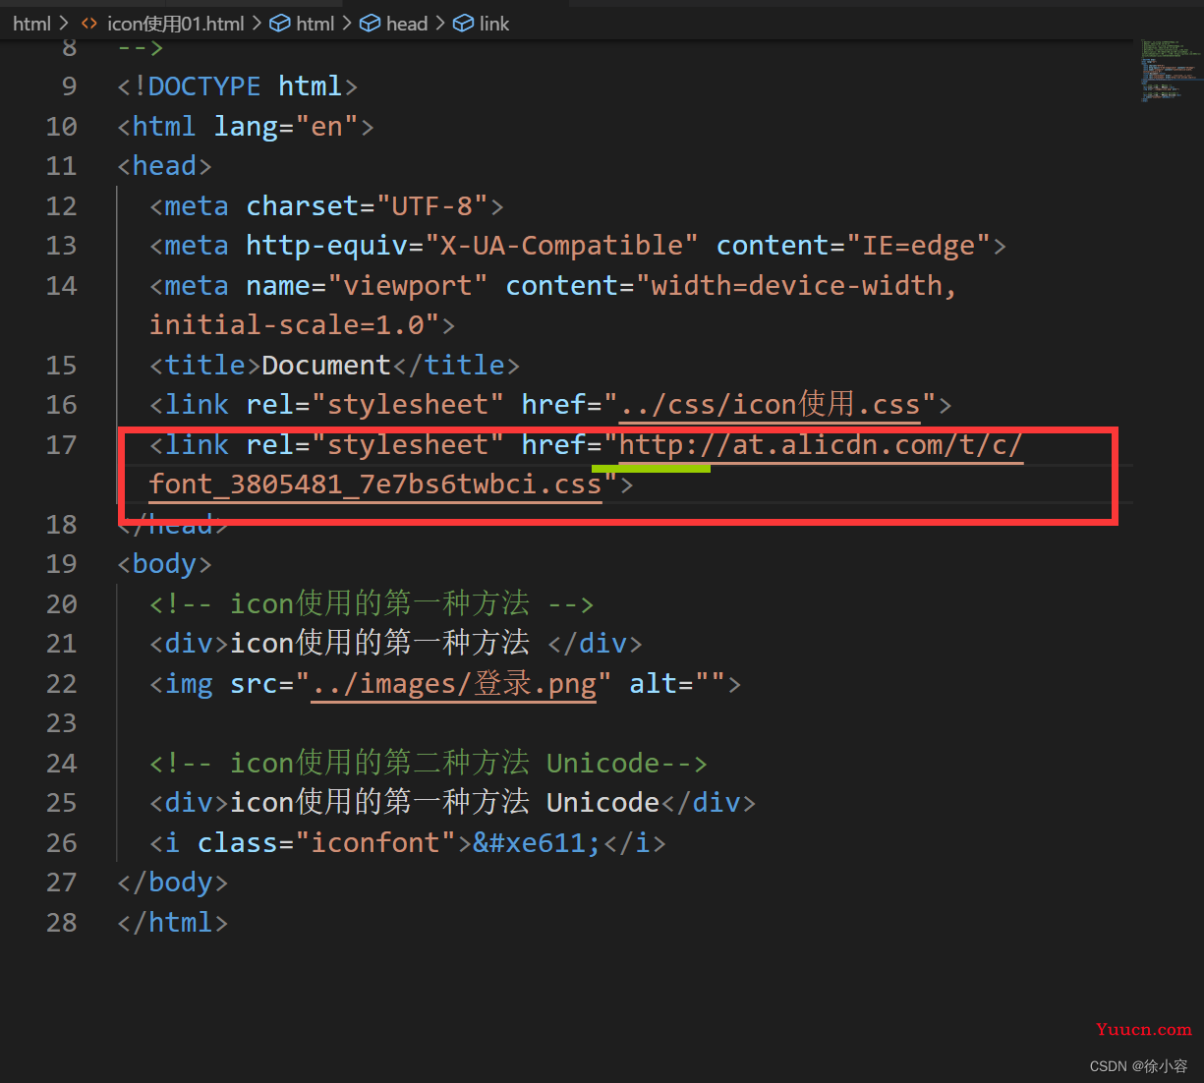Click the Yuucn.com watermark text
Viewport: 1204px width, 1083px height.
(x=1143, y=1030)
